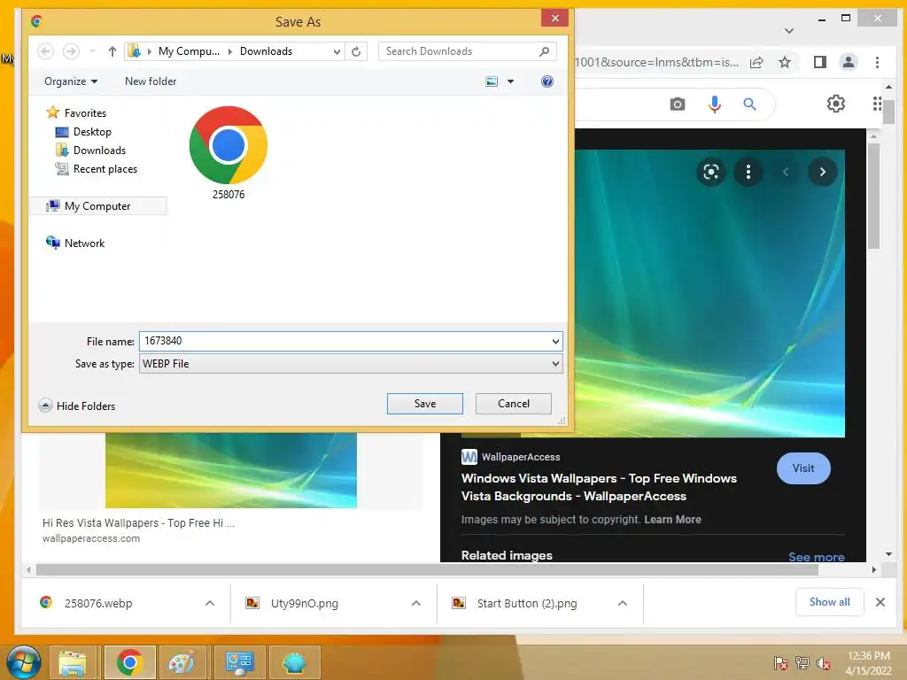This screenshot has height=680, width=907.
Task: Click the Chrome tab search chevron
Action: 789,31
